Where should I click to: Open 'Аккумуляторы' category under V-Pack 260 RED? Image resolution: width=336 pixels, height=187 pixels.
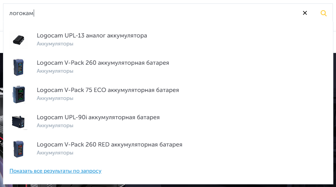(55, 153)
